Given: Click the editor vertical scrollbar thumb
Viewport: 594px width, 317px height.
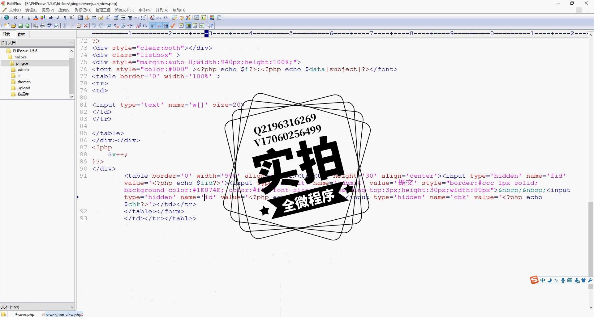Looking at the screenshot, I should pyautogui.click(x=591, y=246).
